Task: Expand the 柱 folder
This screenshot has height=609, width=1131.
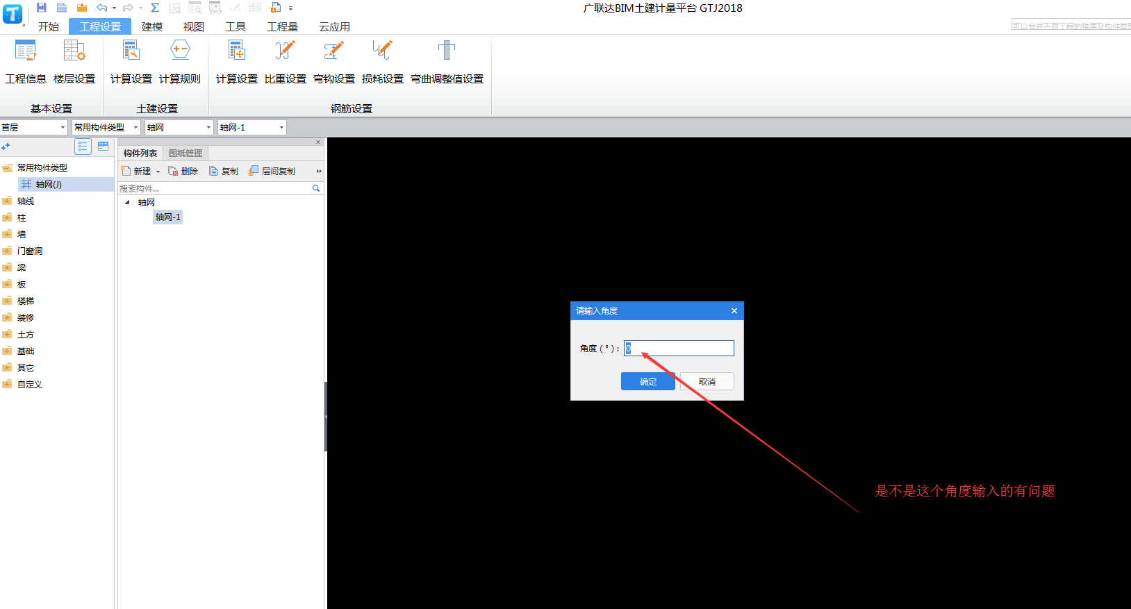Action: 7,217
